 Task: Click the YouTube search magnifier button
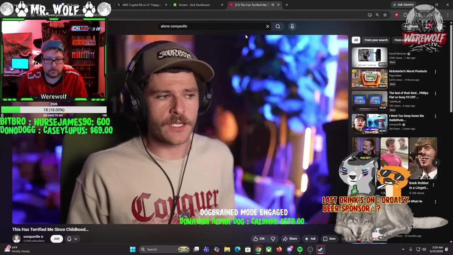[278, 26]
